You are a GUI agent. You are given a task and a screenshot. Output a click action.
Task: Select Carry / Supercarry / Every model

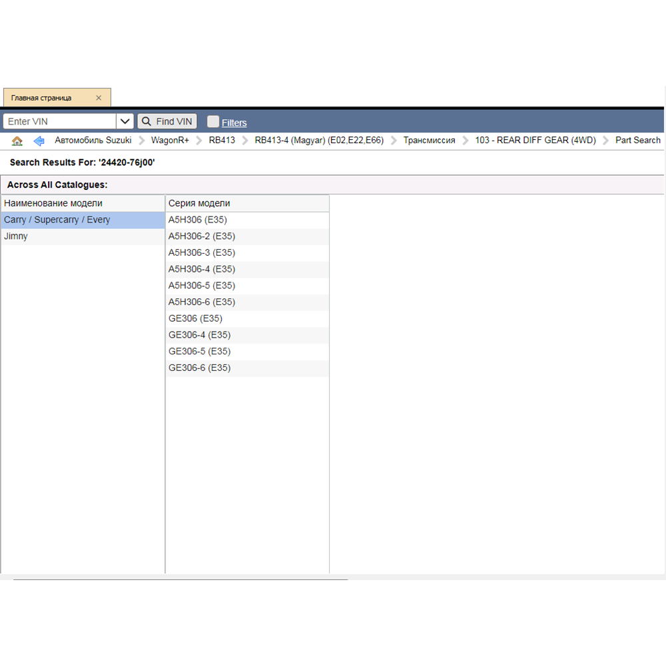point(57,220)
